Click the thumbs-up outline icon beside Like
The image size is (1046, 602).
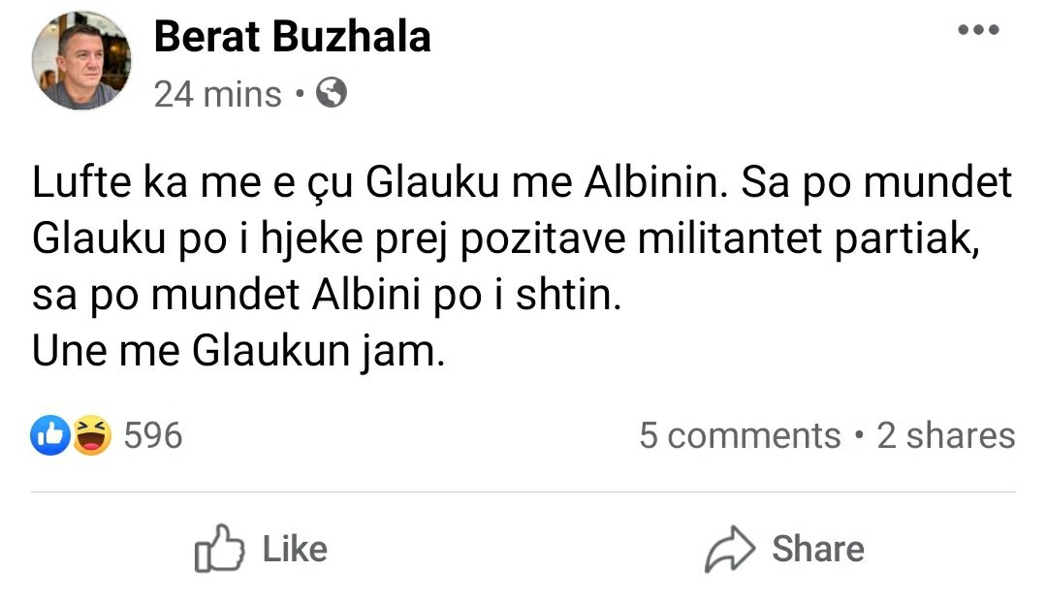(217, 550)
